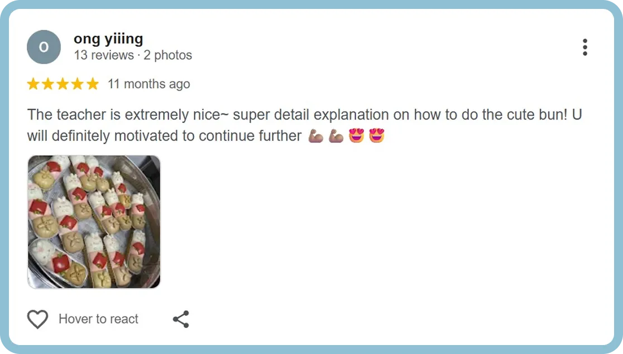Click the '13 reviews' text
The image size is (623, 354).
[104, 55]
